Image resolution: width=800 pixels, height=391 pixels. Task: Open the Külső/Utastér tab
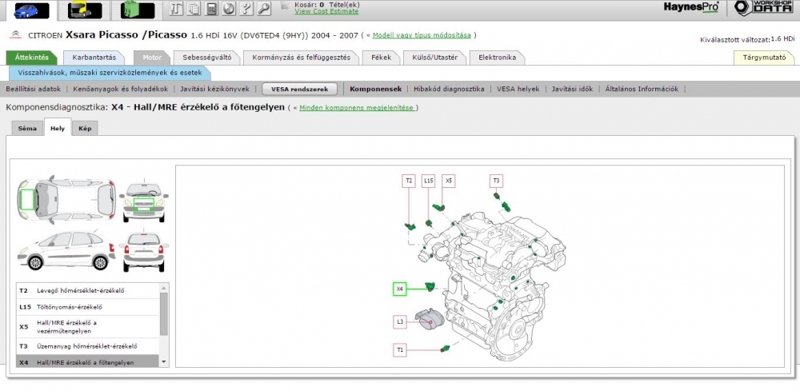[x=434, y=58]
